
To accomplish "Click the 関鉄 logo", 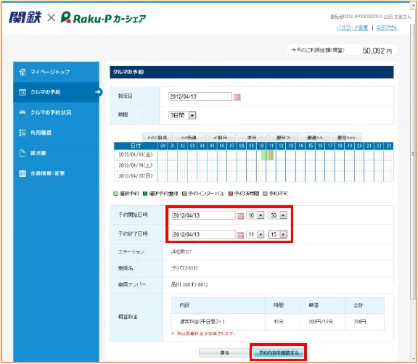I will pyautogui.click(x=25, y=17).
